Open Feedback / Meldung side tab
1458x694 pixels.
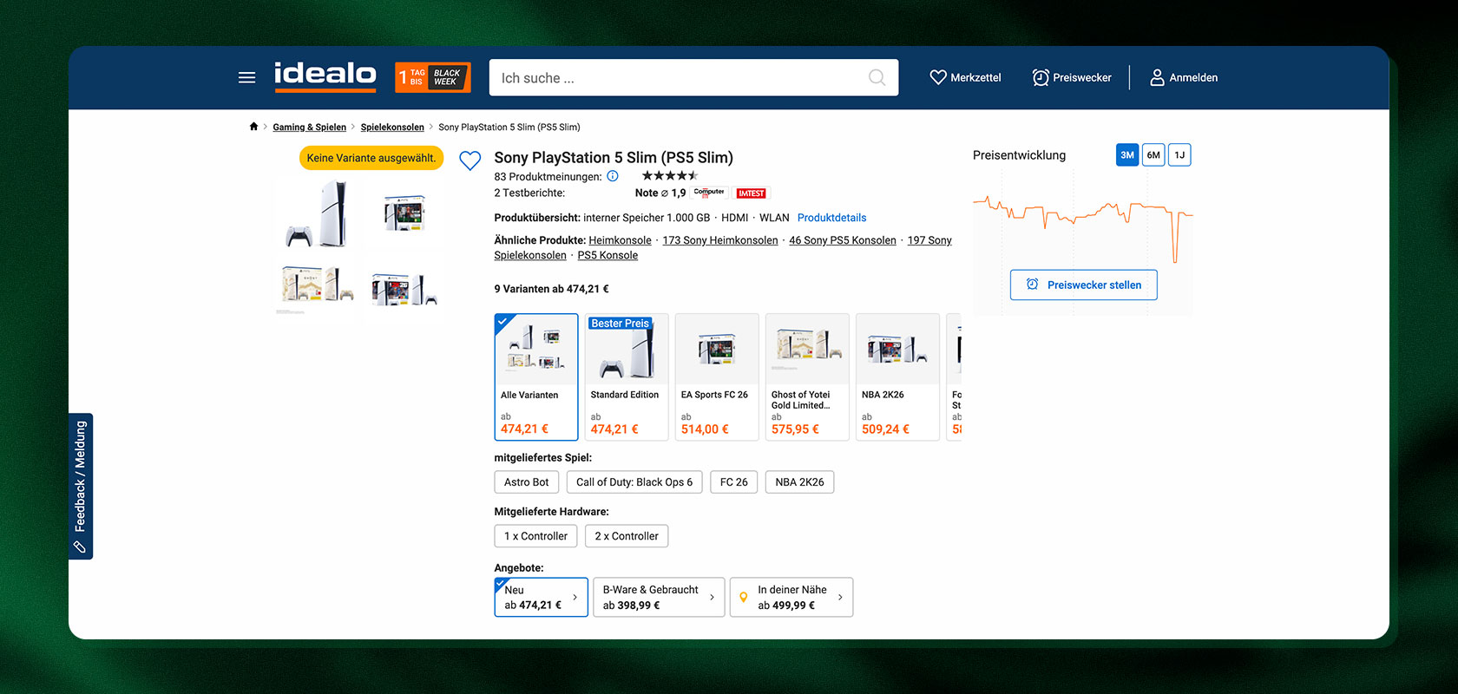(x=81, y=486)
